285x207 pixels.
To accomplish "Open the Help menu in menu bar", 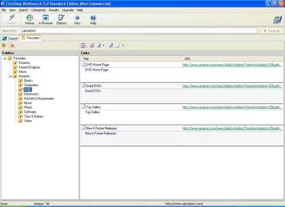I will coord(80,10).
